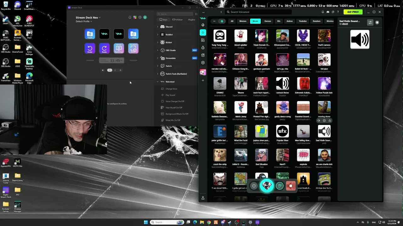
Task: Open the sound adjustment sliders icon for Sad Violin
Action: (x=370, y=22)
